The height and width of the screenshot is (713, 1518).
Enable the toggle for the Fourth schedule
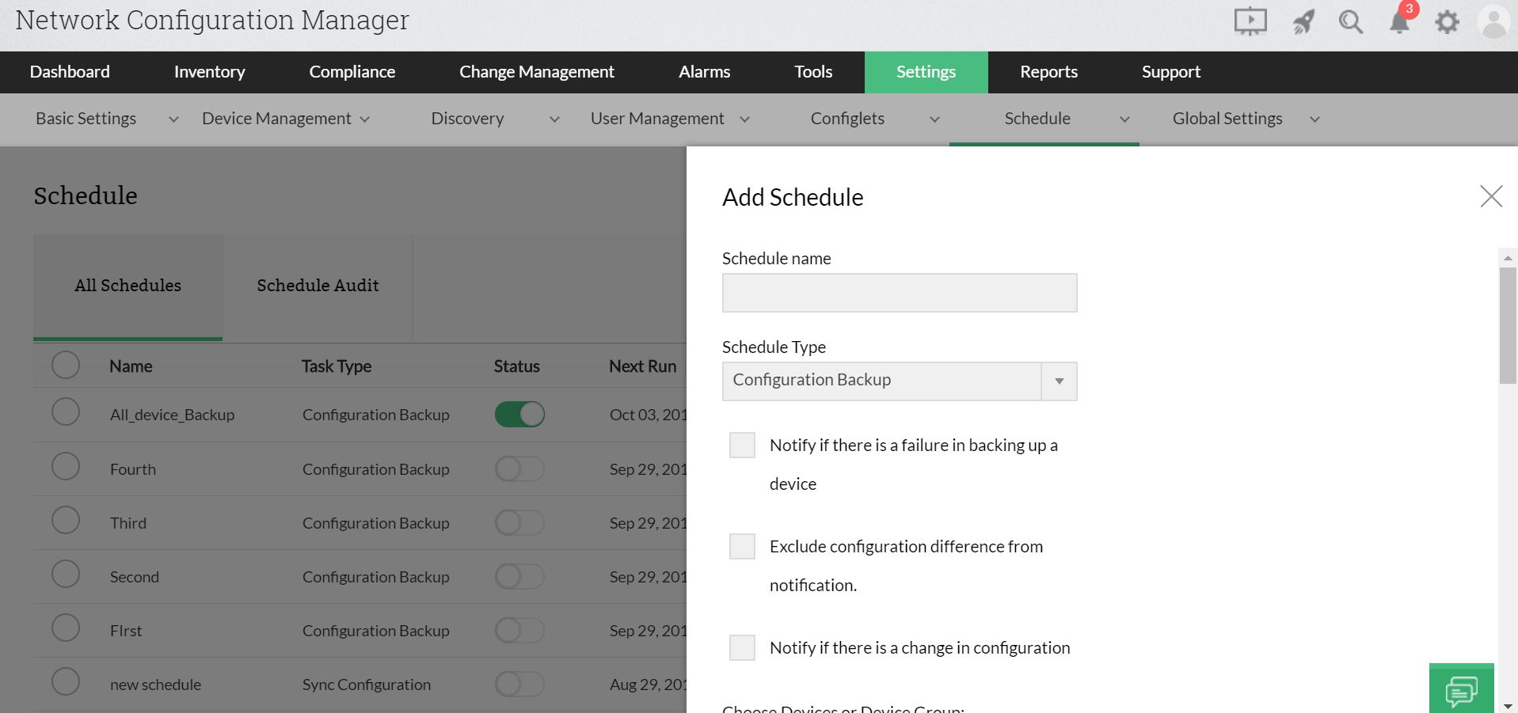[519, 468]
